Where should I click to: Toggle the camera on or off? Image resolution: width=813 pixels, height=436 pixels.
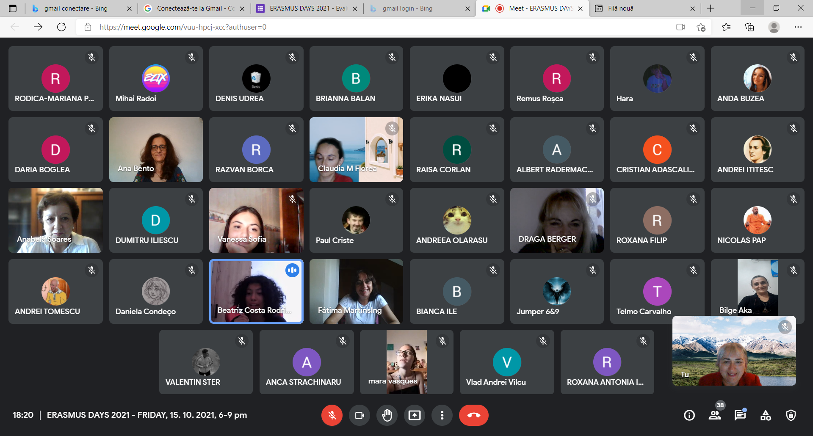[359, 415]
